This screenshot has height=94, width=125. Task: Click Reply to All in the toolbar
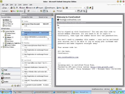pos(30,8)
